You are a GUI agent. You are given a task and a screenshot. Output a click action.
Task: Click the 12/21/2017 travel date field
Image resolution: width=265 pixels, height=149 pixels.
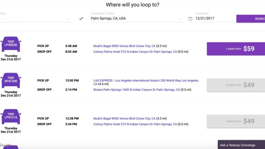214,19
